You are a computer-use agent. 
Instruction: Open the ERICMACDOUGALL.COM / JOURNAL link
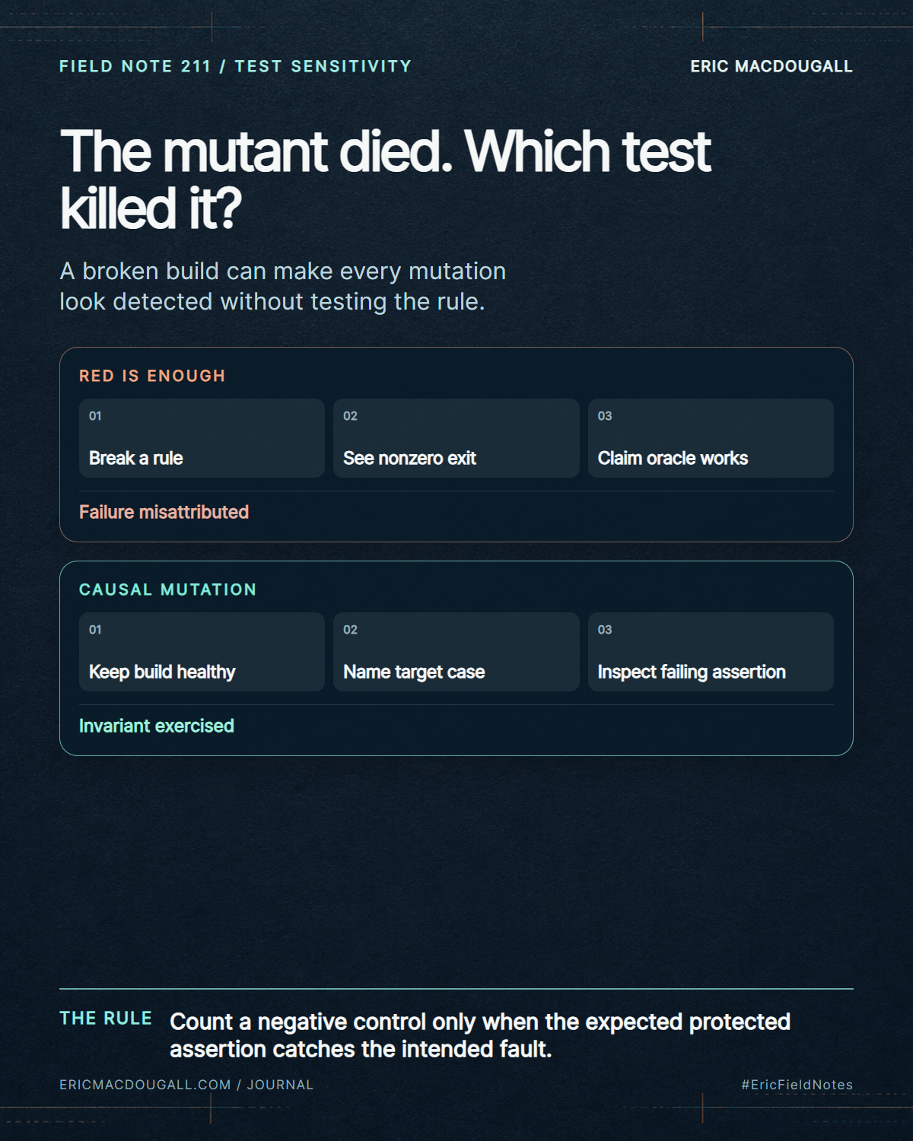[x=186, y=1085]
